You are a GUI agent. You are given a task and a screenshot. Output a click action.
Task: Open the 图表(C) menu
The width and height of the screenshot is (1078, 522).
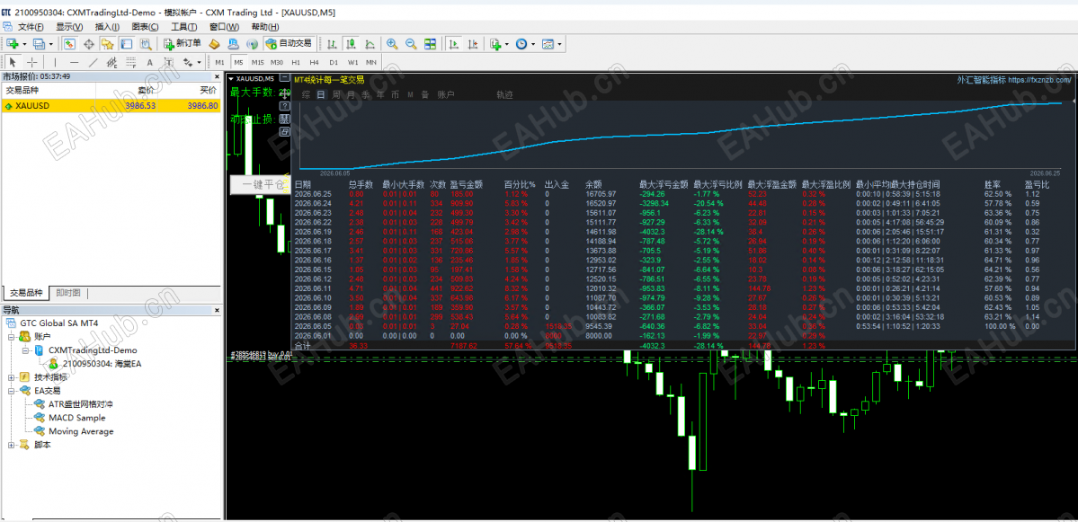[145, 27]
